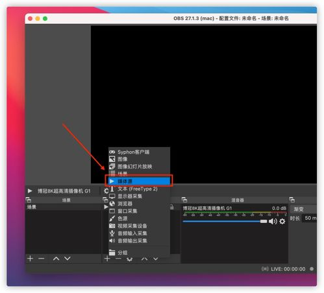Image resolution: width=324 pixels, height=293 pixels.
Task: Select the 场景 row in scenes list
Action: [x=63, y=207]
